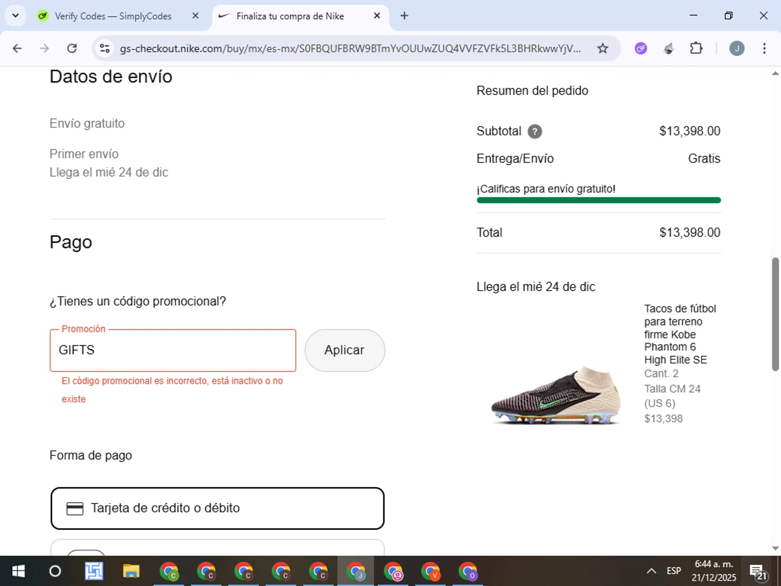Image resolution: width=781 pixels, height=586 pixels.
Task: Click the browser forward arrow
Action: (44, 48)
